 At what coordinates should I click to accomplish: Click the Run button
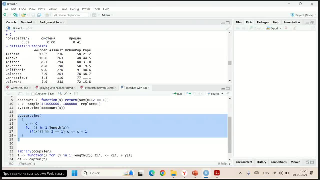click(x=177, y=93)
